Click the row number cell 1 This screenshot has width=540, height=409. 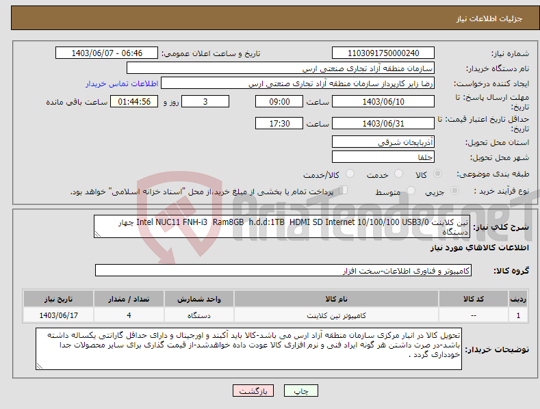tap(518, 315)
